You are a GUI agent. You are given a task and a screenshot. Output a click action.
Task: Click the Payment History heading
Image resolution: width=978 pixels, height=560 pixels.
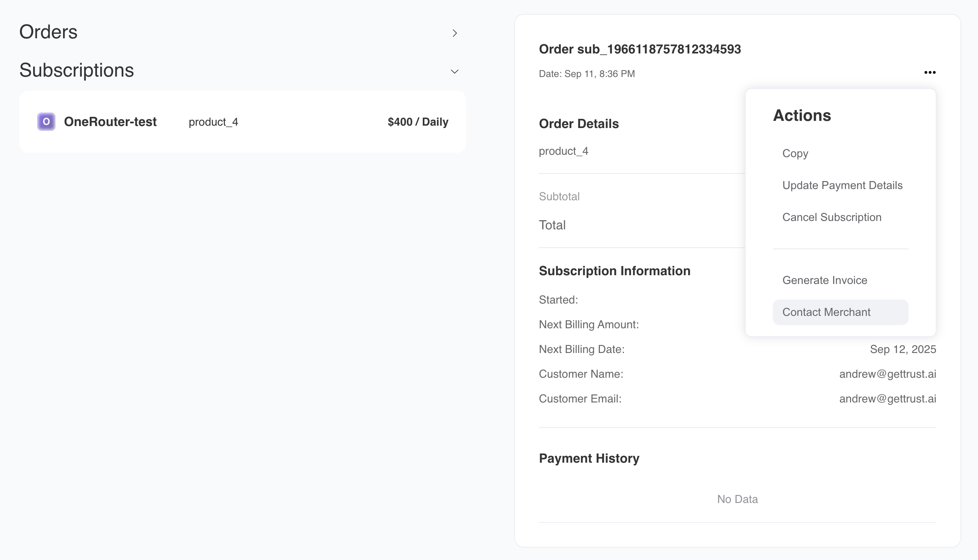pos(589,458)
